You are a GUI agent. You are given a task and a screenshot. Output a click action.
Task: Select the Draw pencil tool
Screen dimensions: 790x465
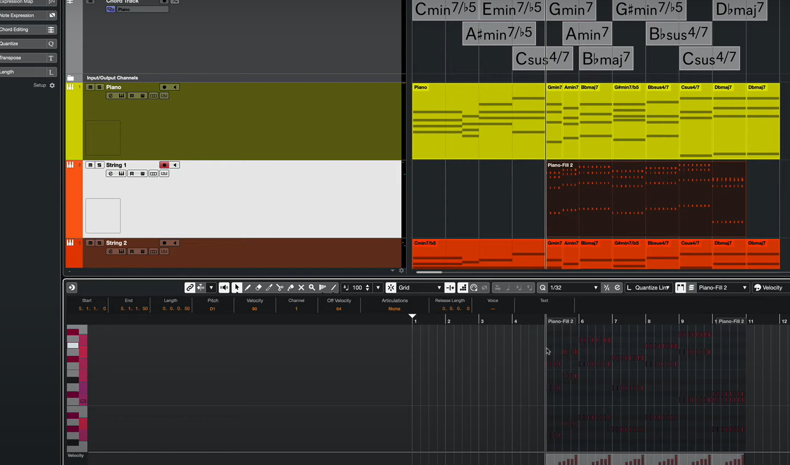248,288
